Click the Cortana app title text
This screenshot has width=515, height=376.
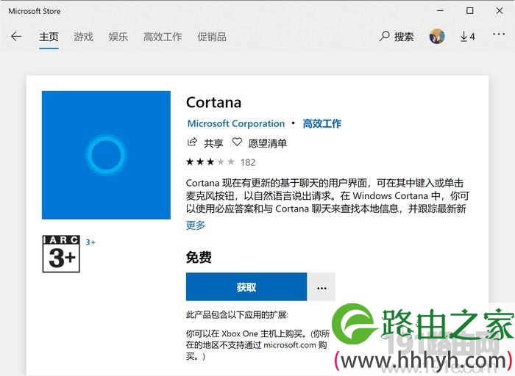point(213,103)
